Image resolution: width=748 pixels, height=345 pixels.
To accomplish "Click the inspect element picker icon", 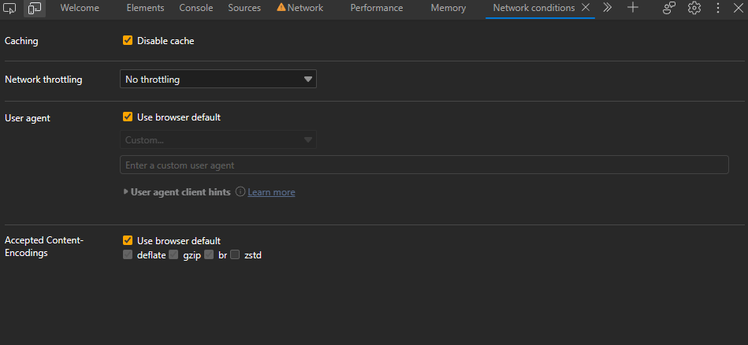I will click(10, 9).
